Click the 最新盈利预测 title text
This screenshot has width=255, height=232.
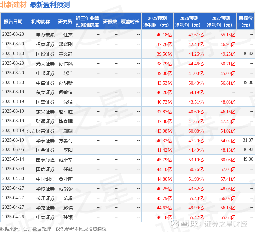pyautogui.click(x=50, y=5)
